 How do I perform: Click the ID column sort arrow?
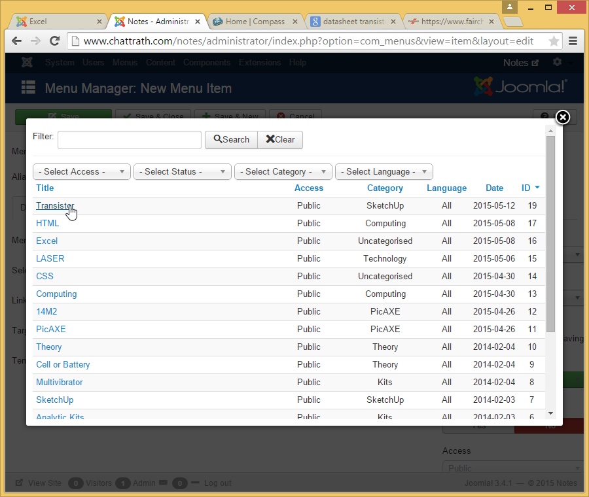(537, 188)
